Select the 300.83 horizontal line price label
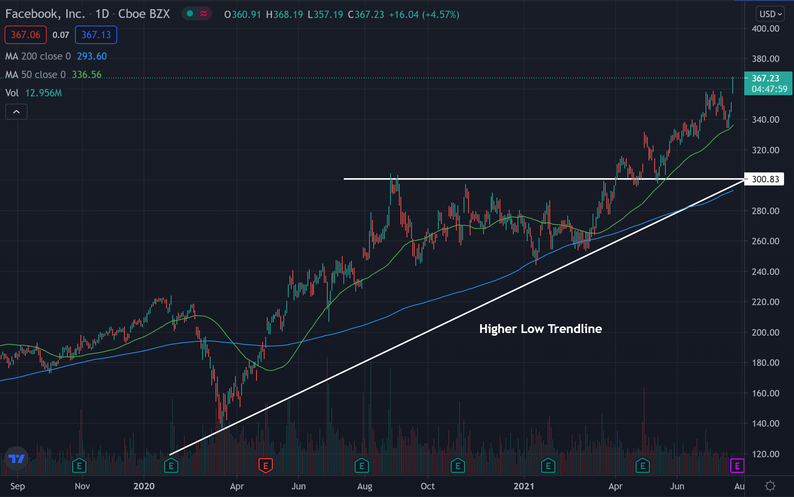The image size is (794, 497). (x=765, y=179)
